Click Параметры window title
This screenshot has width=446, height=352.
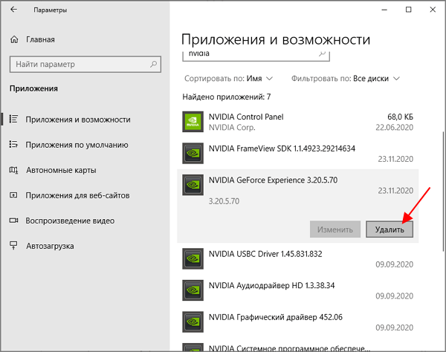click(x=50, y=10)
